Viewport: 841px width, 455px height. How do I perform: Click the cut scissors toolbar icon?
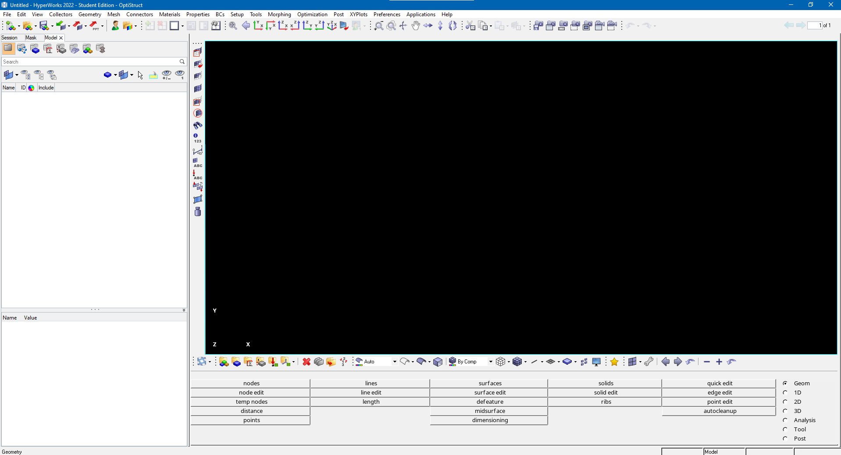tap(470, 25)
